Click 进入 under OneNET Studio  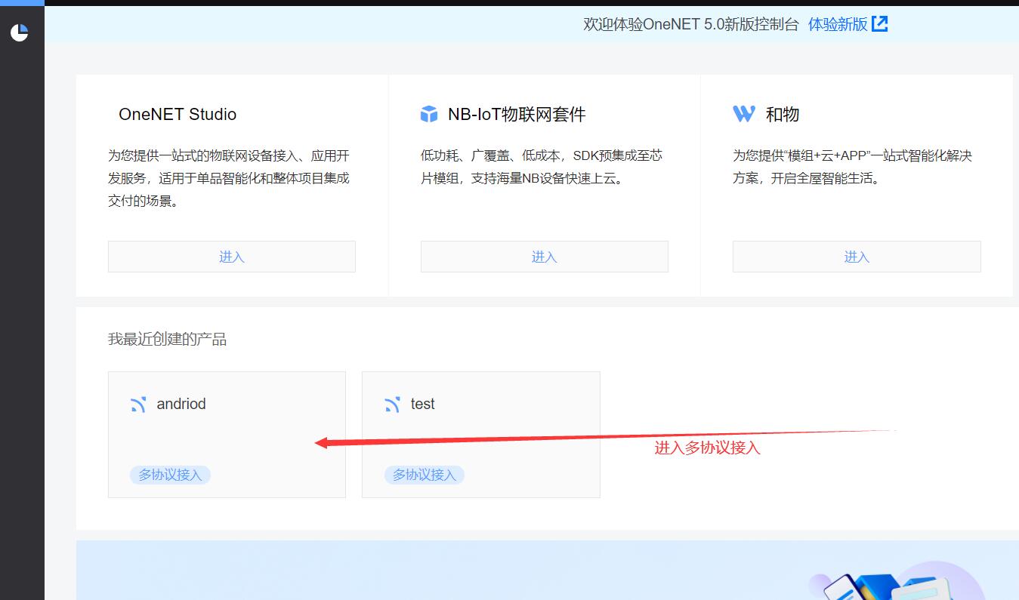(x=231, y=257)
